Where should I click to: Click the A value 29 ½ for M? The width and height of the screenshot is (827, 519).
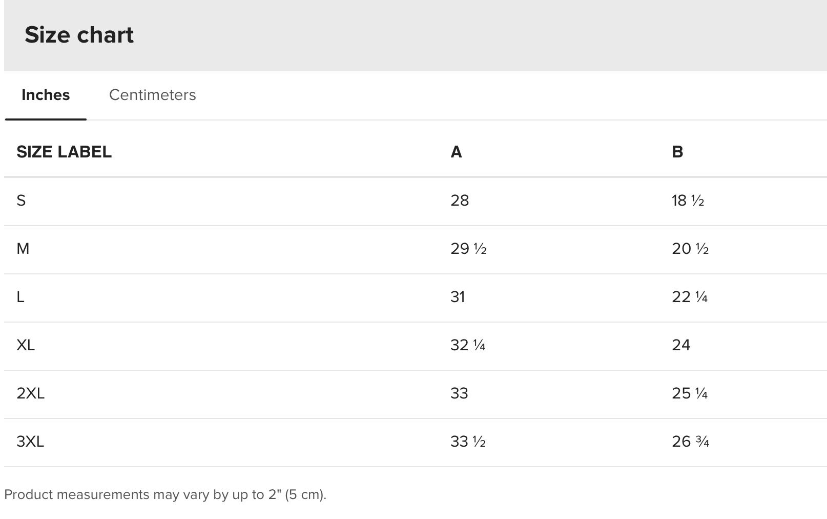click(468, 249)
